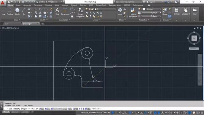This screenshot has width=204, height=115.
Task: Expand the Layers panel dropdown
Action: click(96, 20)
